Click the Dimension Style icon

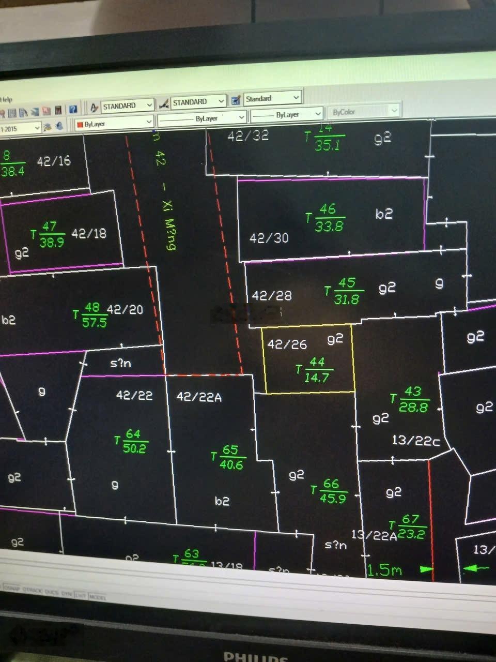coord(164,103)
